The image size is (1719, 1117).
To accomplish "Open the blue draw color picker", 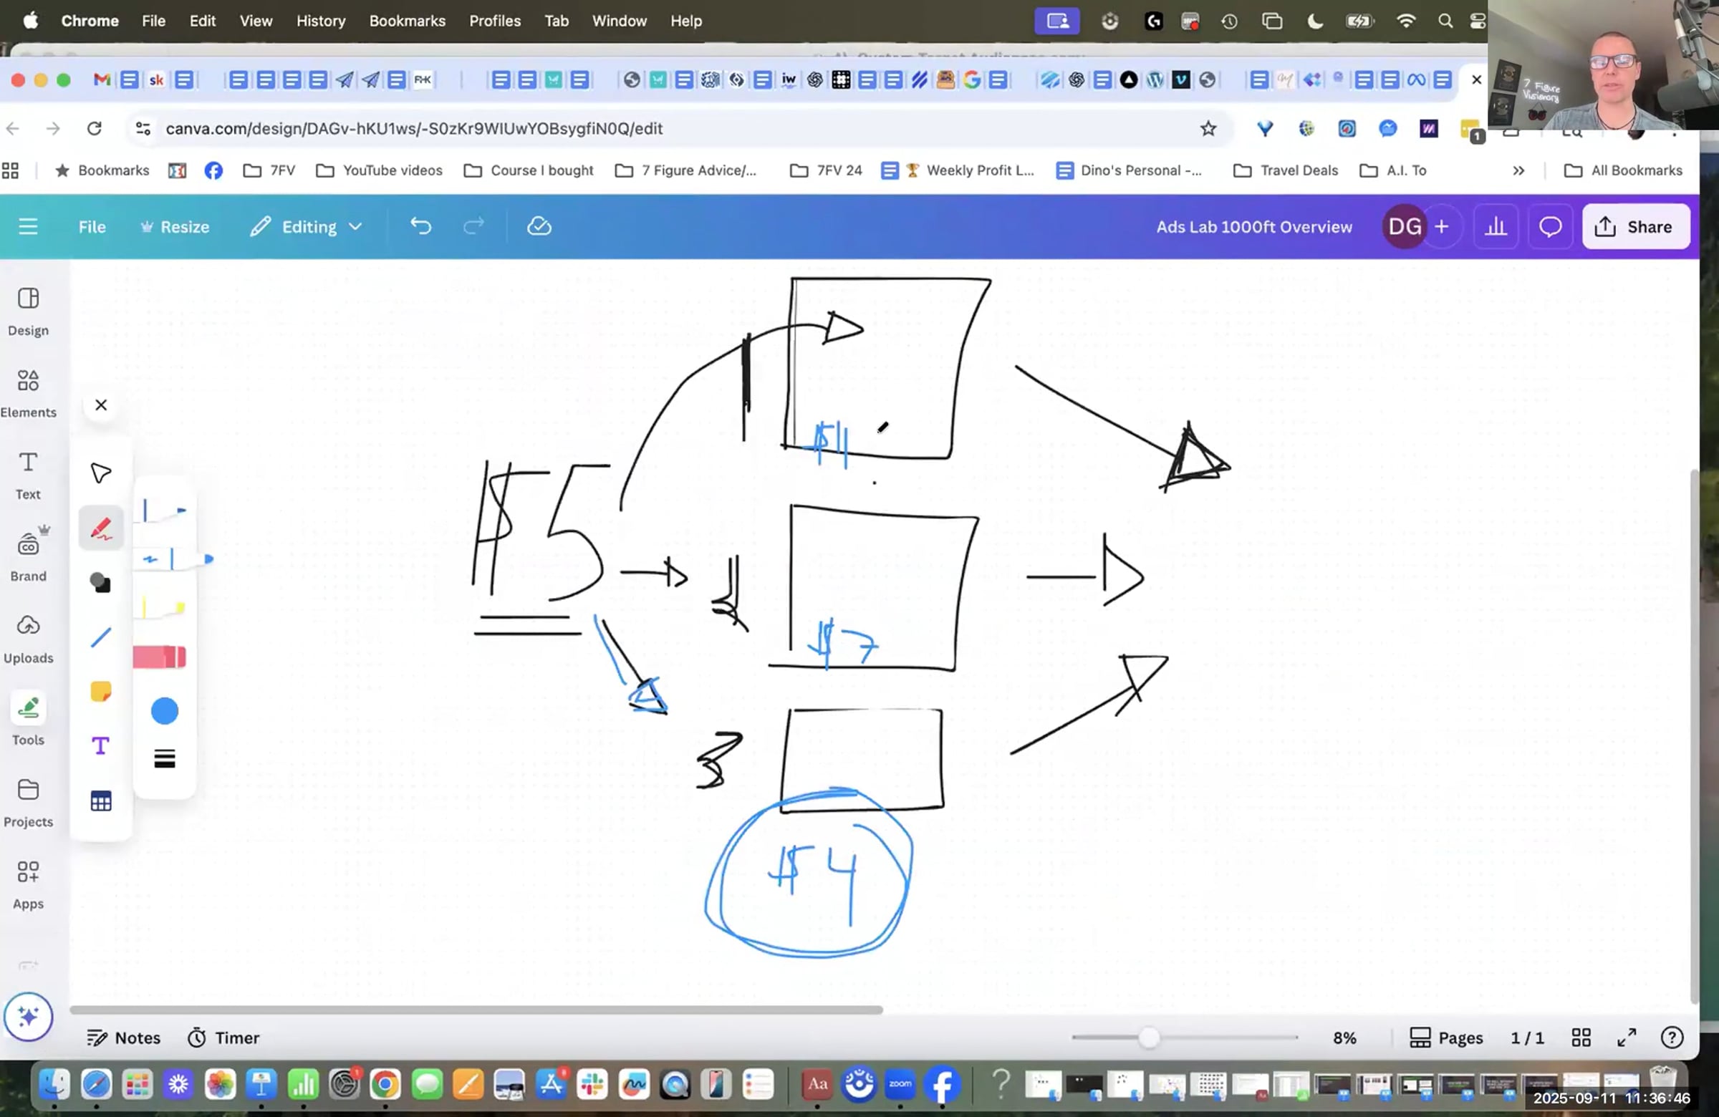I will pyautogui.click(x=164, y=710).
